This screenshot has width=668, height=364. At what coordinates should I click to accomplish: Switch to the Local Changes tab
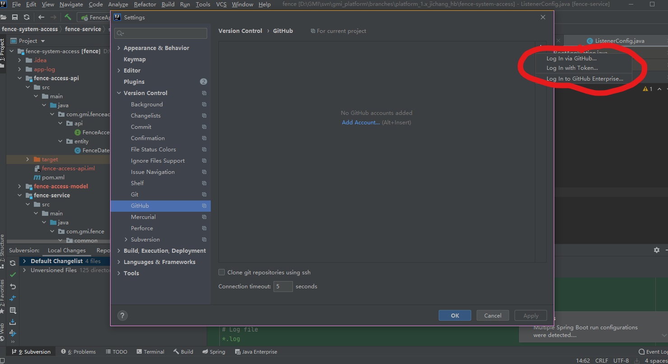tap(66, 250)
